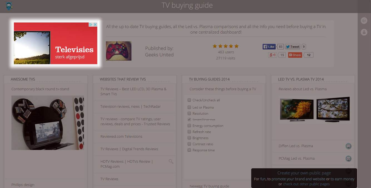Rate the page with the fifth star

point(236,46)
